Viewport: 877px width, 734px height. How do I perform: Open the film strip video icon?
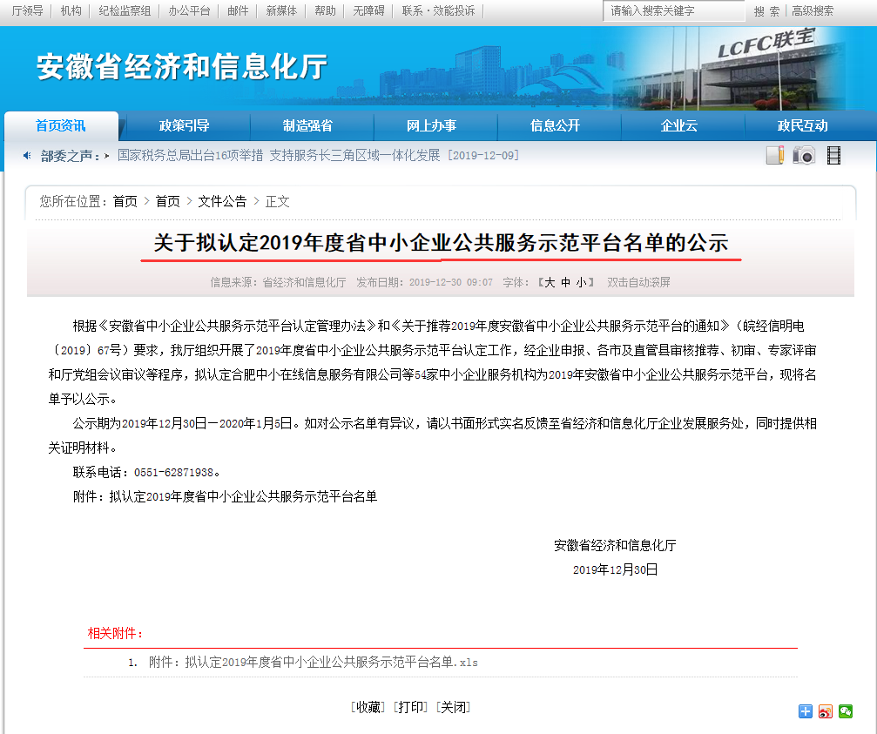[833, 156]
